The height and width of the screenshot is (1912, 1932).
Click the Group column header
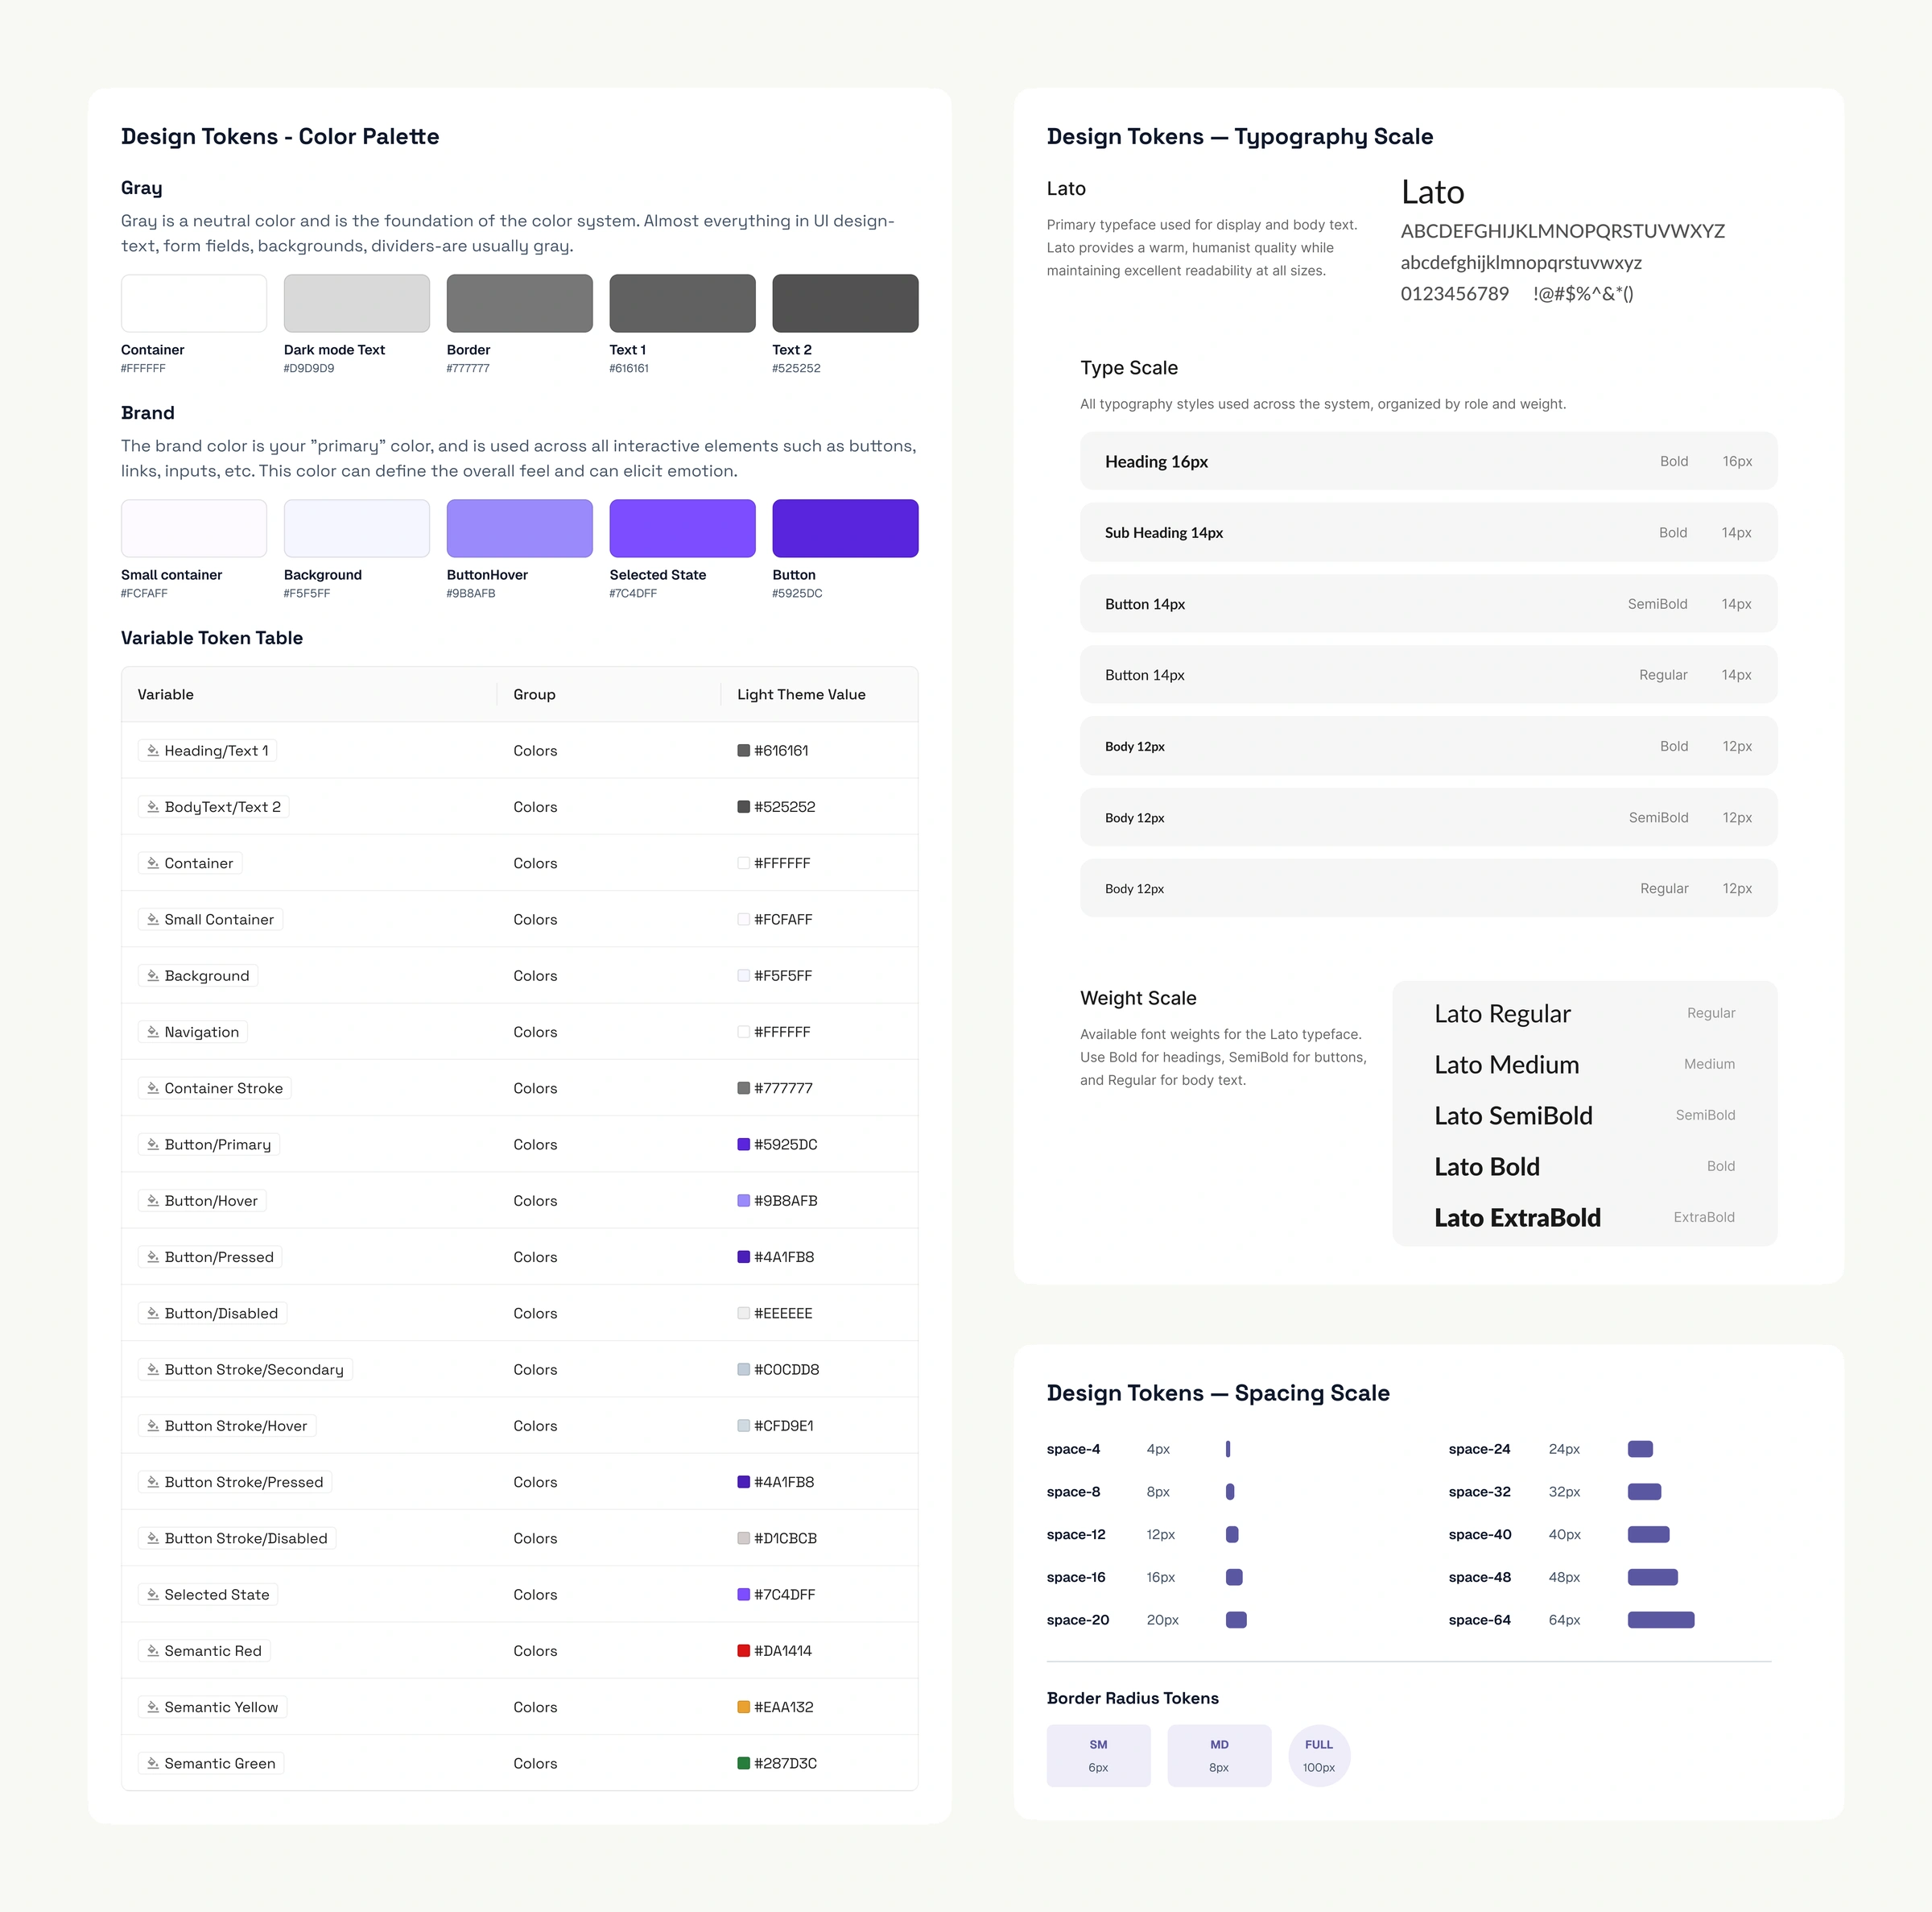[x=534, y=694]
